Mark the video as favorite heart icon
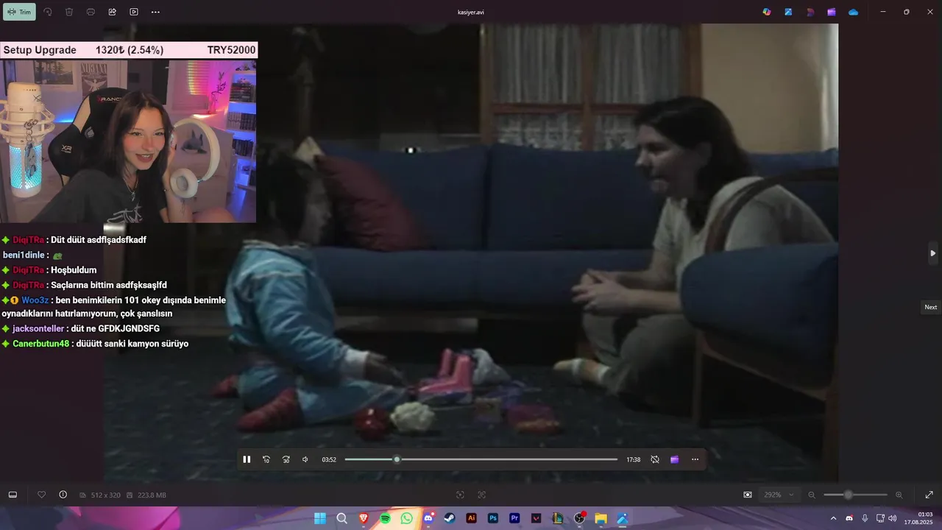942x530 pixels. tap(42, 495)
